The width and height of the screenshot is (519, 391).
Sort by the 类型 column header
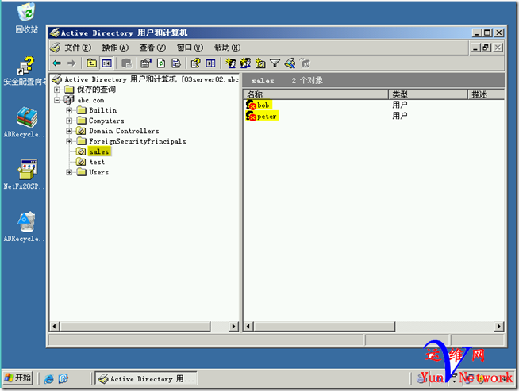[428, 94]
